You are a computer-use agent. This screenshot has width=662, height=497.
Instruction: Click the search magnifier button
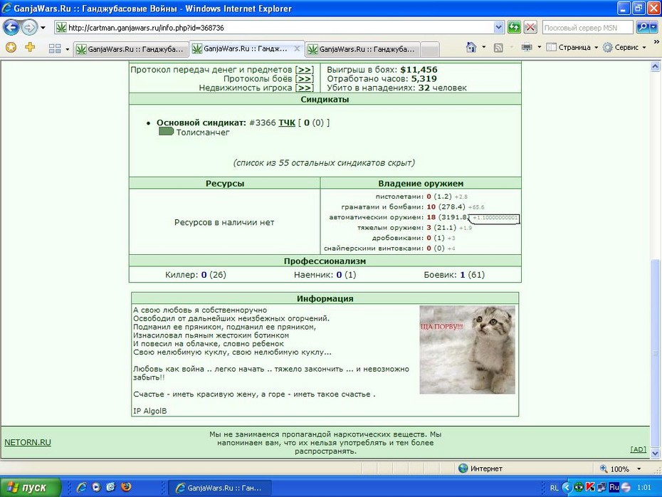pyautogui.click(x=643, y=28)
